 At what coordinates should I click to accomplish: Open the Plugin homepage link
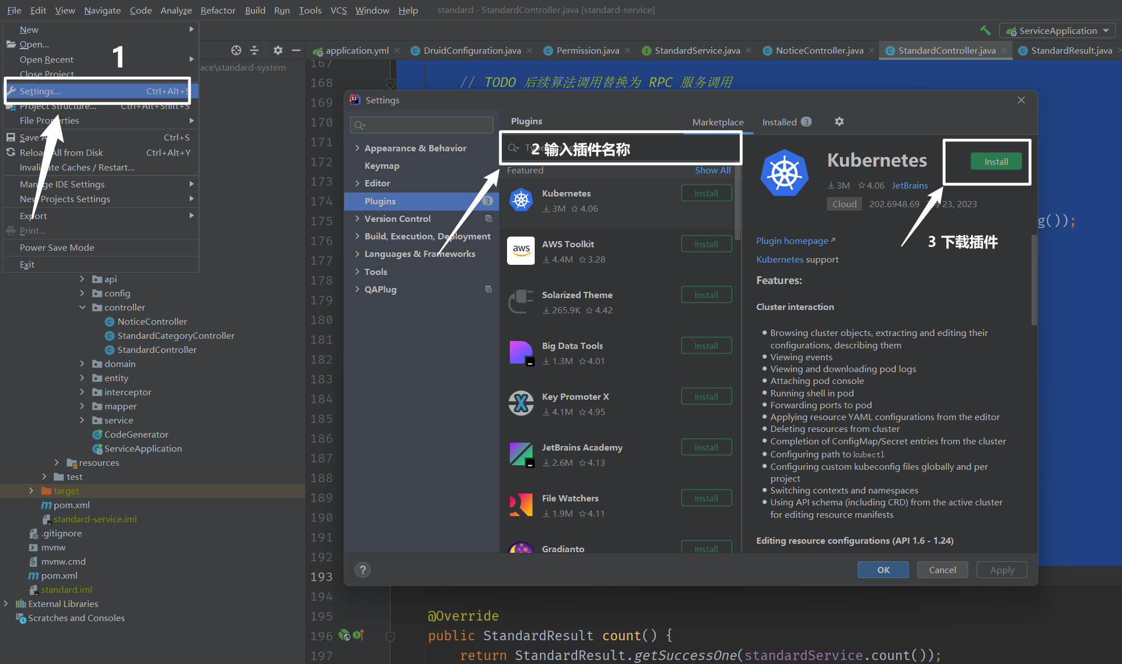795,241
